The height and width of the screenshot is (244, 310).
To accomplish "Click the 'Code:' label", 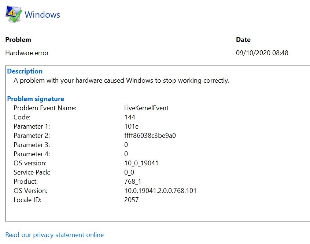I will (22, 117).
